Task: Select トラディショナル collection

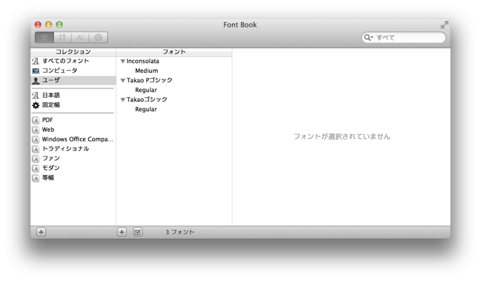Action: pyautogui.click(x=73, y=149)
